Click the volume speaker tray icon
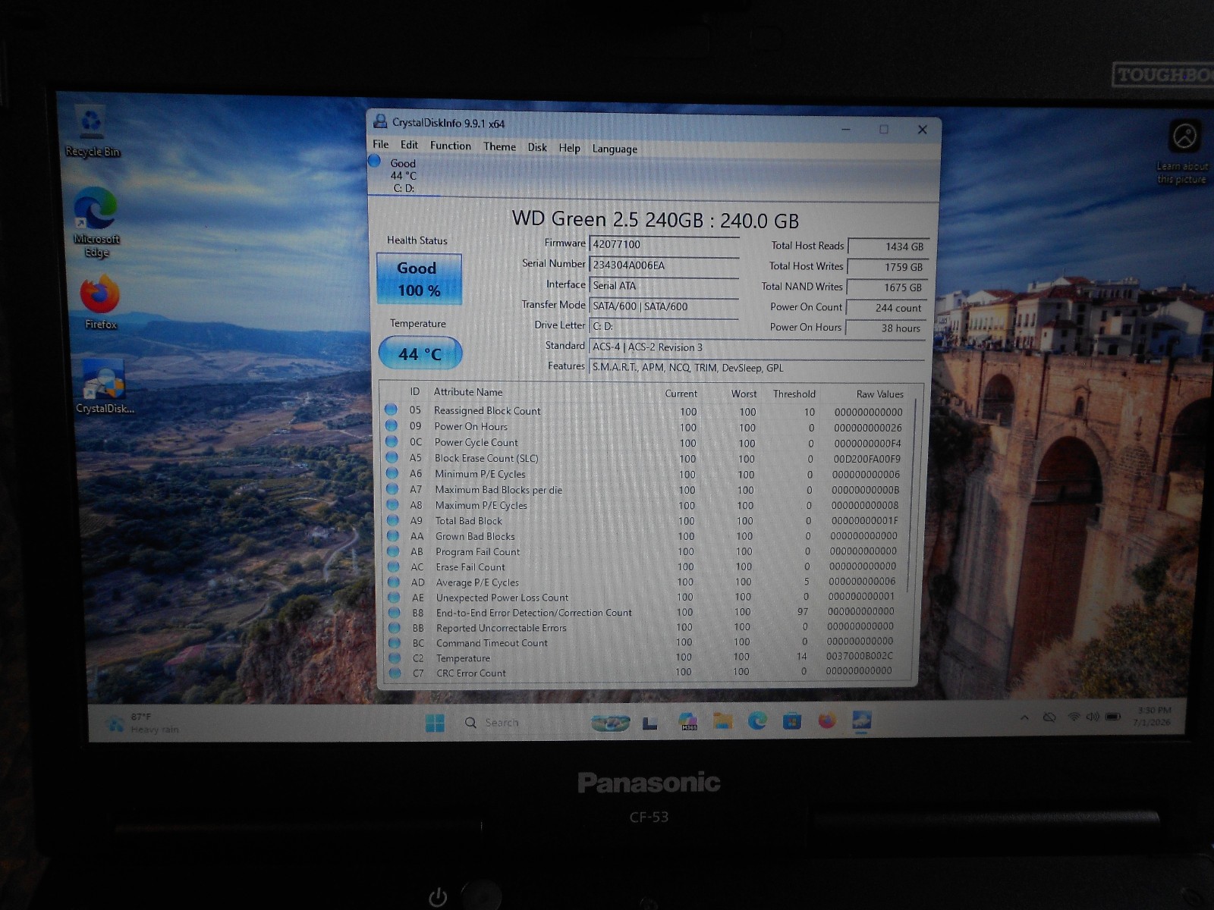This screenshot has height=910, width=1214. pyautogui.click(x=1093, y=717)
